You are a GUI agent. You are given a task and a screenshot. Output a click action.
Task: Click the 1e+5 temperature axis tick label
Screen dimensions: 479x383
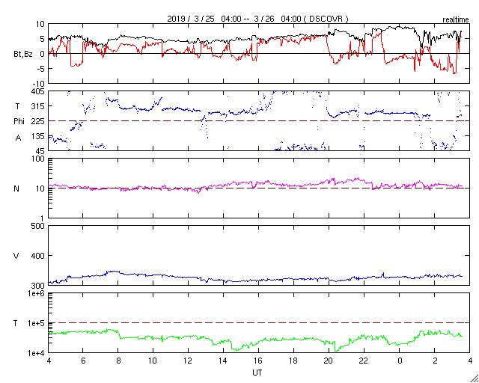coord(37,323)
